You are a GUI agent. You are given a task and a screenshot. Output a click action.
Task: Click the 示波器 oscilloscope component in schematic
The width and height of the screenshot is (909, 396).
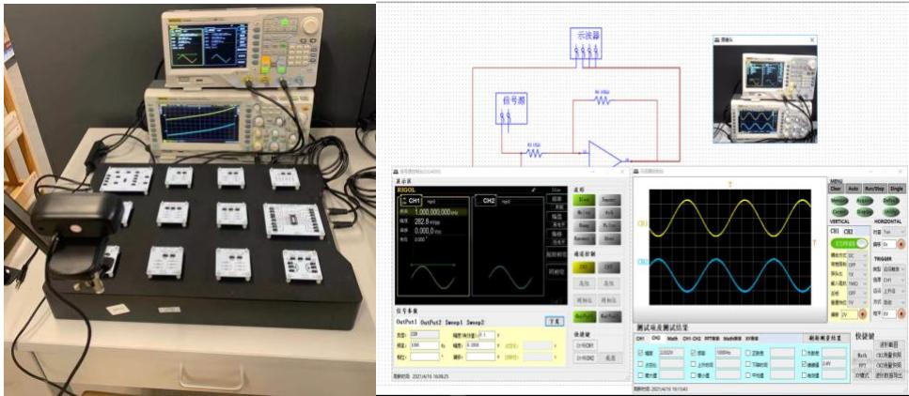coord(588,44)
